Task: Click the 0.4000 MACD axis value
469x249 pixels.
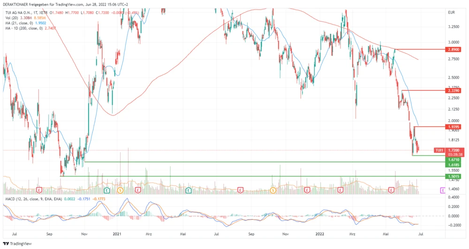Action: [x=454, y=198]
